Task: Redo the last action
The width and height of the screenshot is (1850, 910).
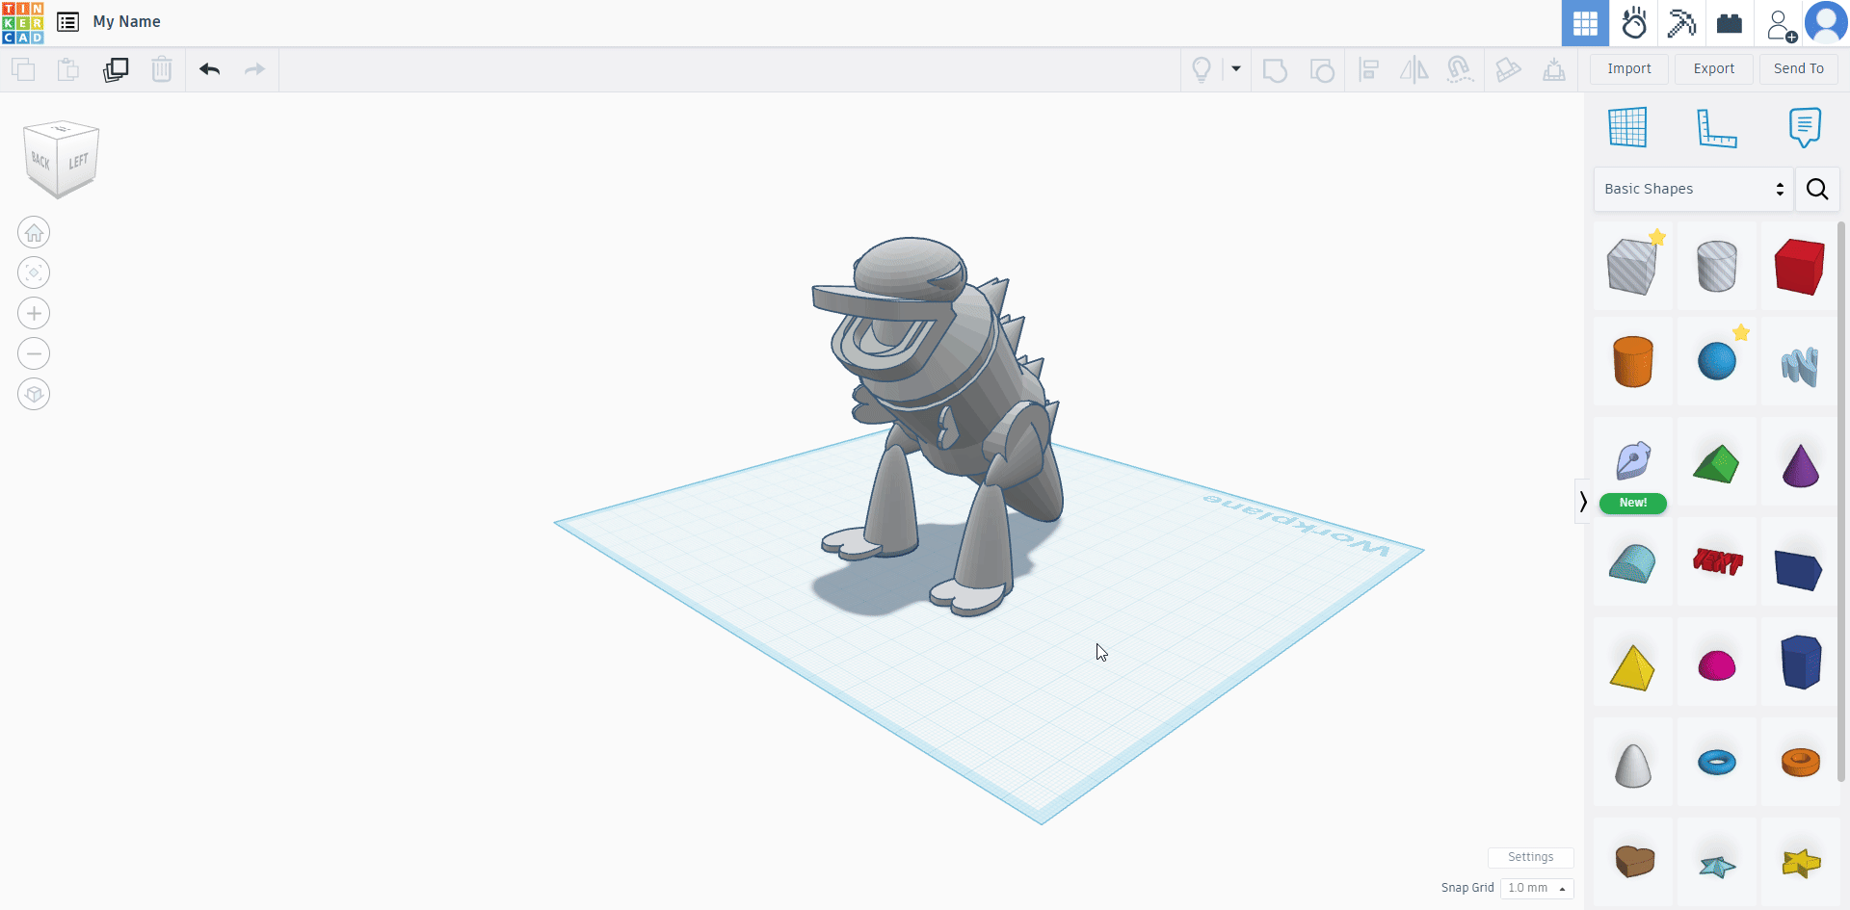Action: coord(254,69)
